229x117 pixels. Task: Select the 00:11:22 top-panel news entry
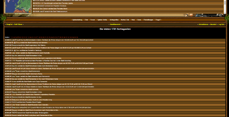pyautogui.click(x=128, y=6)
